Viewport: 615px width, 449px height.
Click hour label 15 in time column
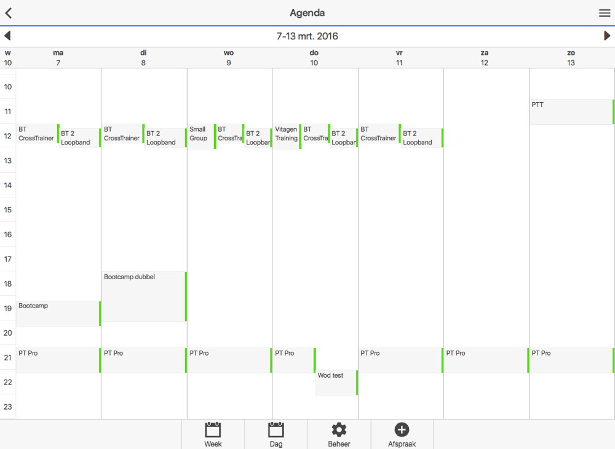coord(8,210)
